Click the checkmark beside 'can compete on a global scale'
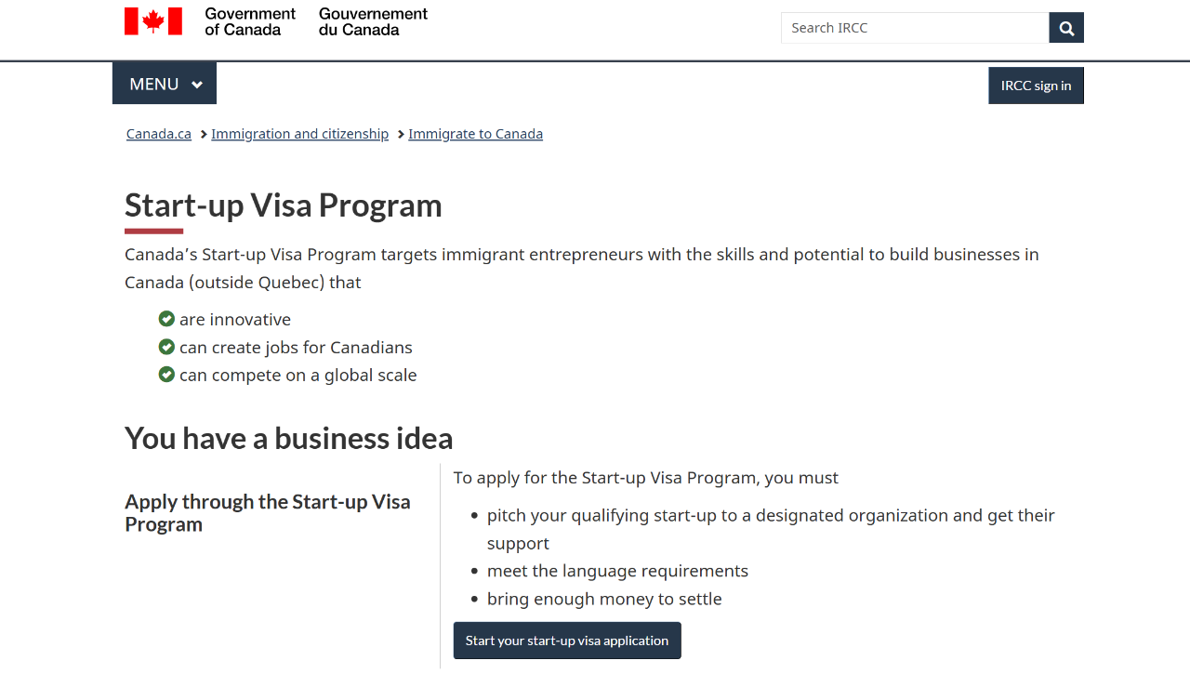 (x=166, y=375)
